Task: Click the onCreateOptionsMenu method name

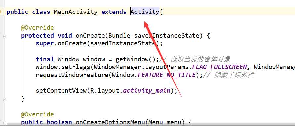Action: [110, 122]
